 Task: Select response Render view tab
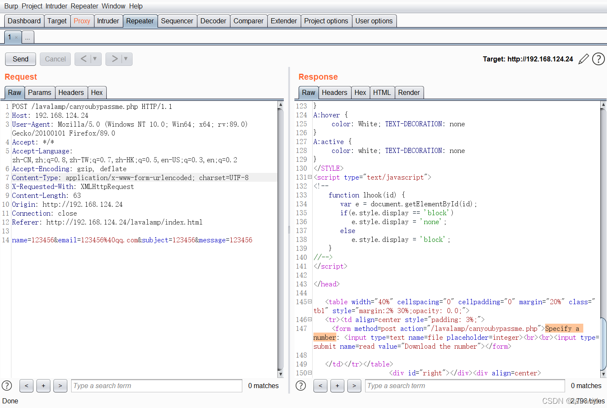(x=409, y=92)
